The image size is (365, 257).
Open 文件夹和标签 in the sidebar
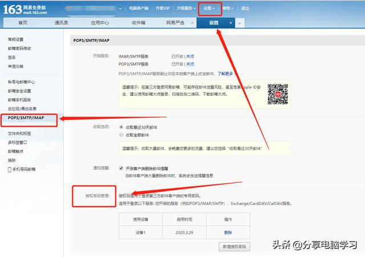[19, 134]
